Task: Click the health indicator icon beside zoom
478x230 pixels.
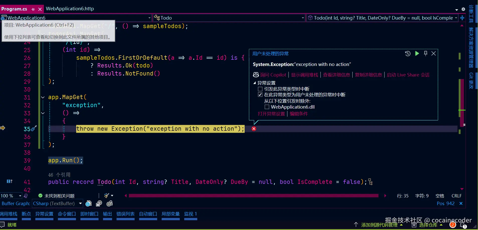Action: tap(26, 196)
